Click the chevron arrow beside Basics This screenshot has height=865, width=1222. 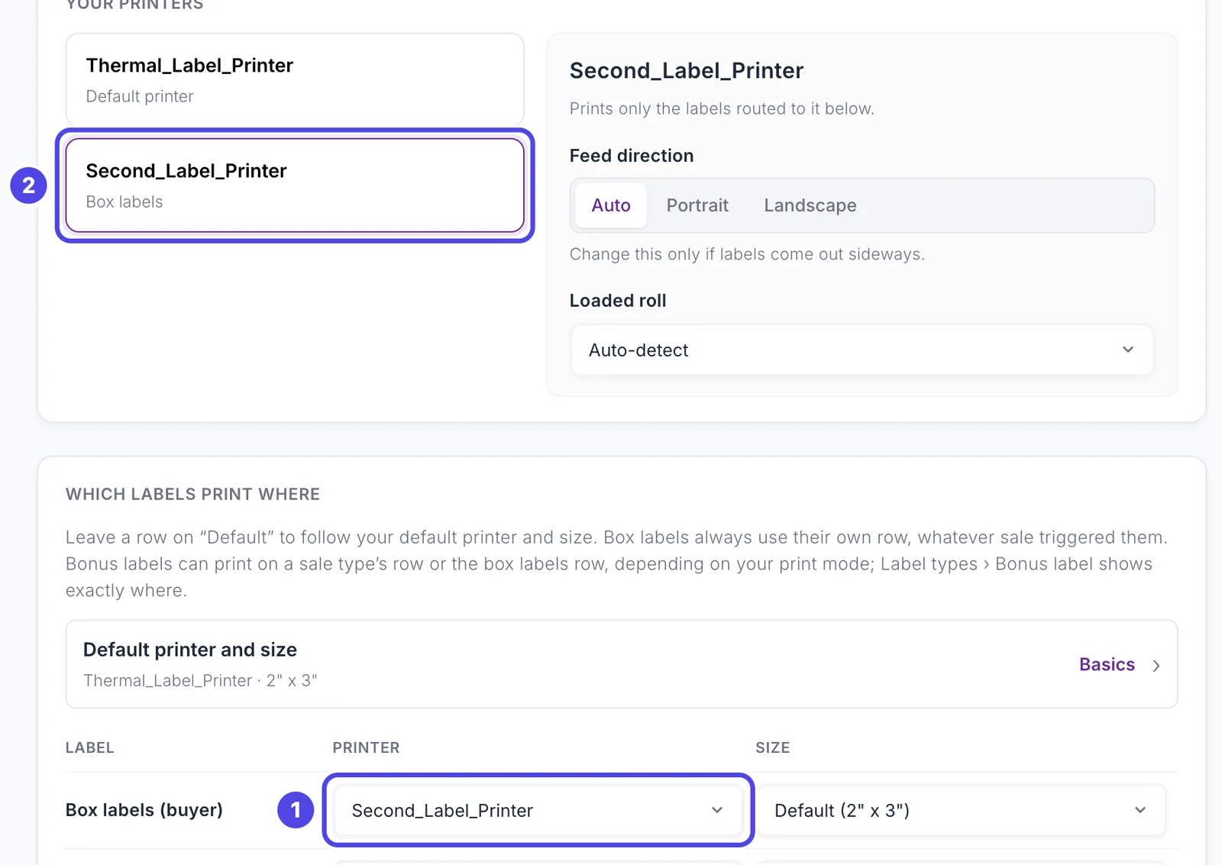[x=1156, y=665]
